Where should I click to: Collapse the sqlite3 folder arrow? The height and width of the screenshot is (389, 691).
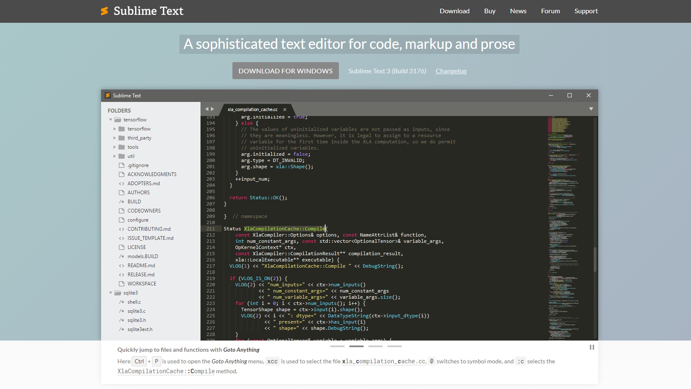point(111,293)
